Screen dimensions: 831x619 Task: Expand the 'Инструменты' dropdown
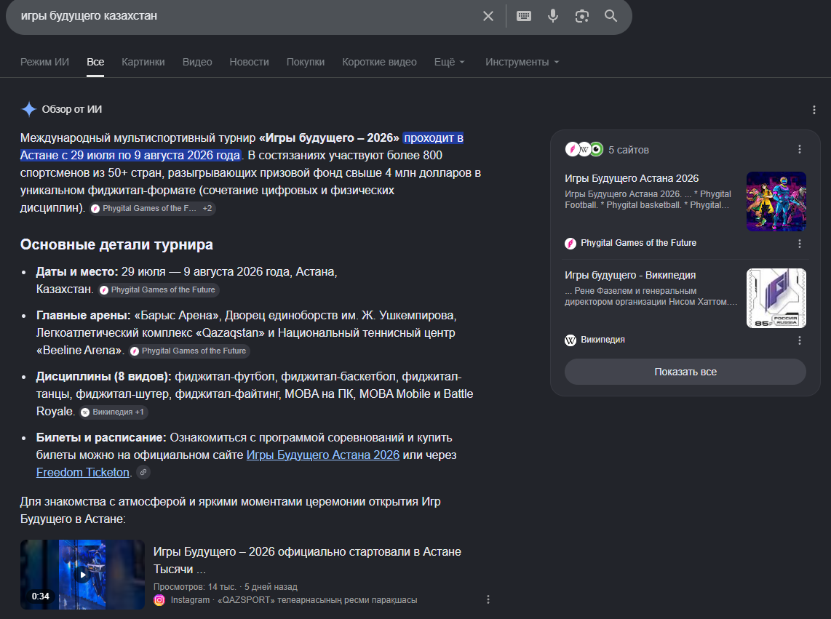pos(522,62)
